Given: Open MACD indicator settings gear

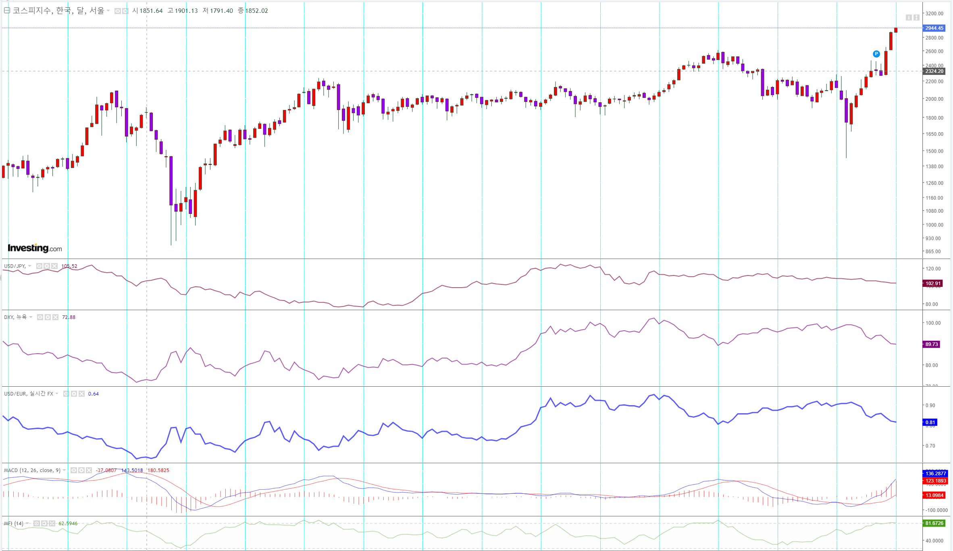Looking at the screenshot, I should 81,470.
